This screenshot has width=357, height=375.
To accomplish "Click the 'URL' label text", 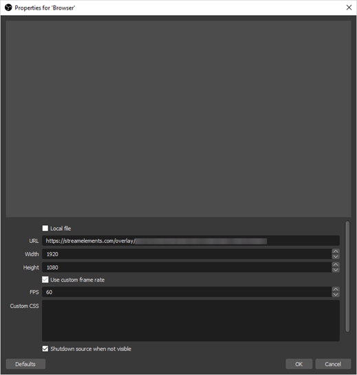I will pyautogui.click(x=34, y=241).
